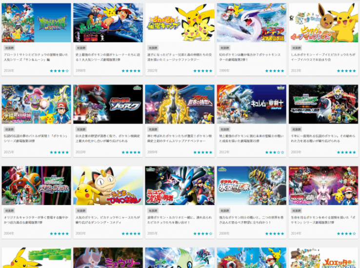Click description starting 史上最強のポケモンの謎
Screen dimensions: 360x268
click(x=108, y=57)
